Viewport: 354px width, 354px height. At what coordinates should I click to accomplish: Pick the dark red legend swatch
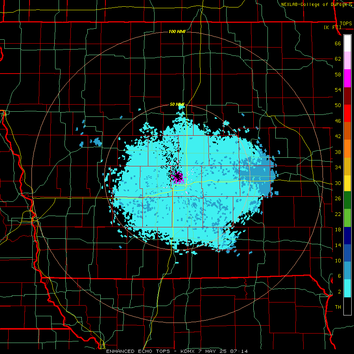[347, 96]
